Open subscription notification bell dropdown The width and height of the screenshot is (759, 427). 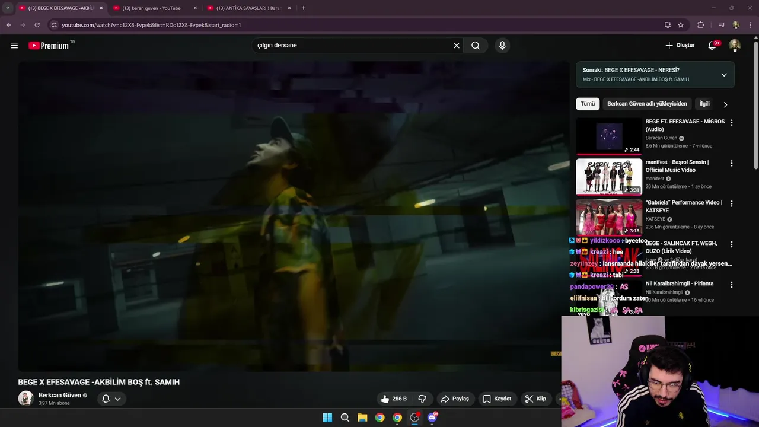111,399
